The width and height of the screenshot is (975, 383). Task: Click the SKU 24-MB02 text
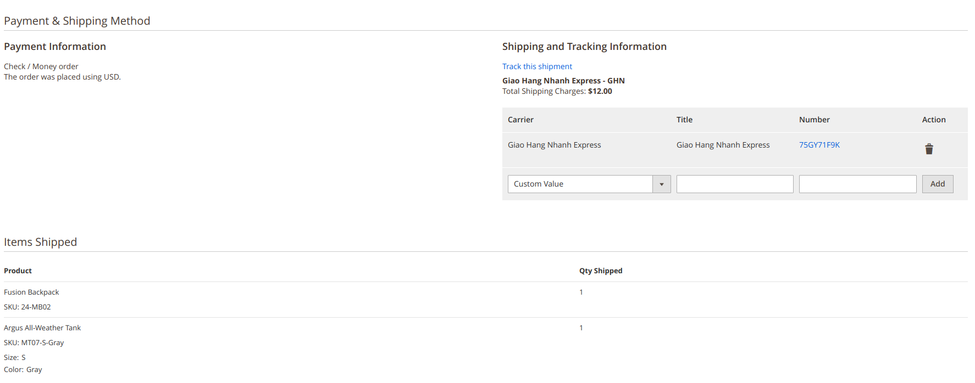pos(27,307)
